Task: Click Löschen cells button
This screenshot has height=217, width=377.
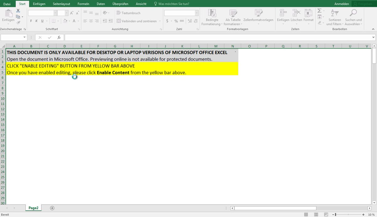Action: (296, 16)
